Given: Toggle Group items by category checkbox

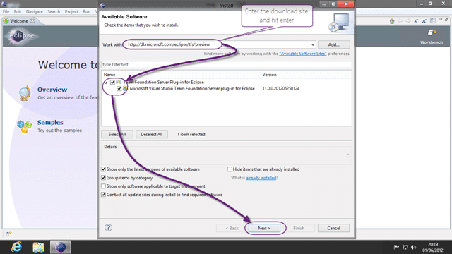Looking at the screenshot, I should (103, 178).
